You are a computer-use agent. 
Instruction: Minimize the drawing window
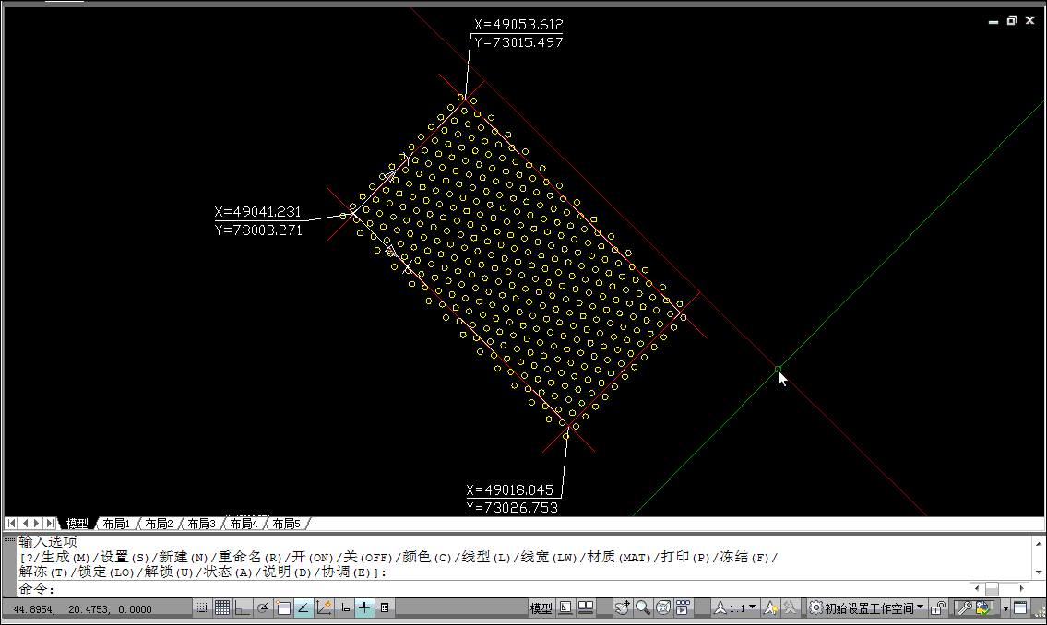993,21
